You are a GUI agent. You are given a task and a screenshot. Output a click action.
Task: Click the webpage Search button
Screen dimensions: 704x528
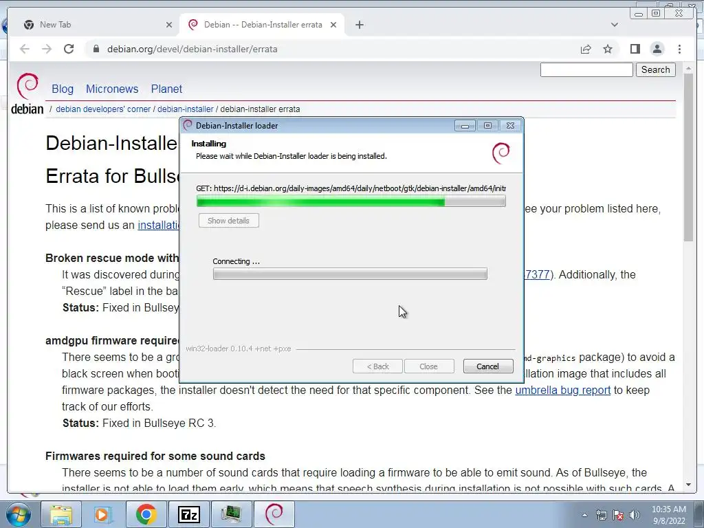click(655, 69)
